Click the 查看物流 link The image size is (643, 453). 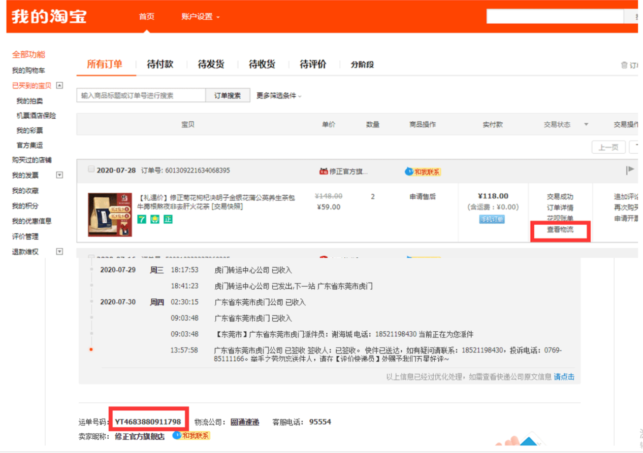click(560, 230)
